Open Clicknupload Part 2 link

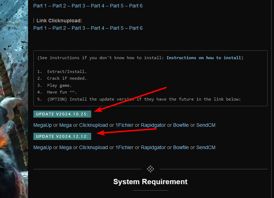(59, 28)
